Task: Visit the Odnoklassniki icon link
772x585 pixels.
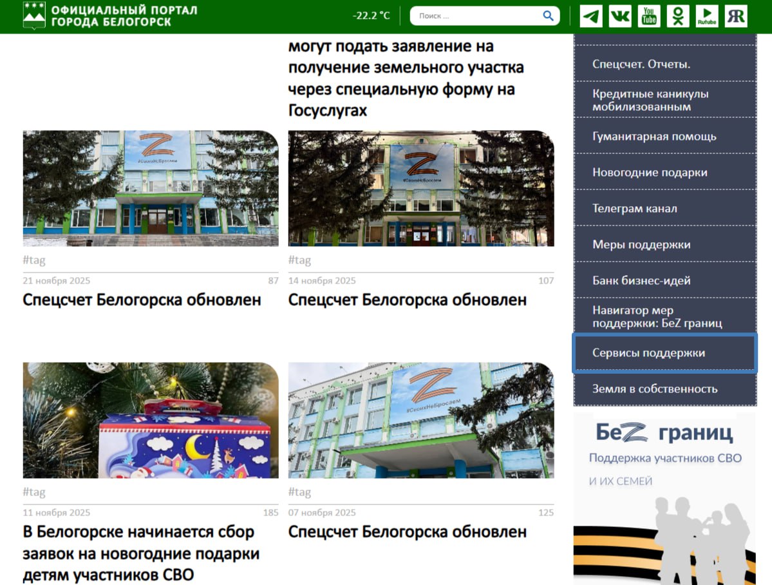Action: coord(677,16)
